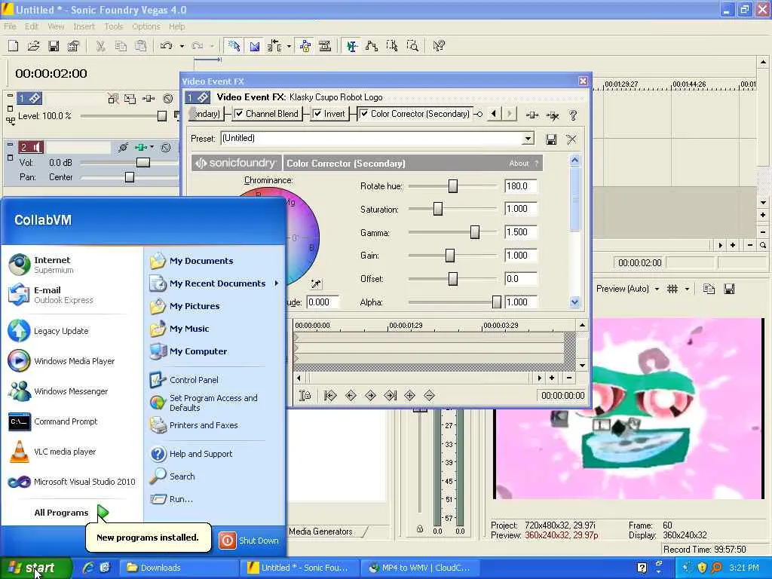Open MP4 to WMV browser window from taskbar
Screen dimensions: 772x579
coord(419,568)
